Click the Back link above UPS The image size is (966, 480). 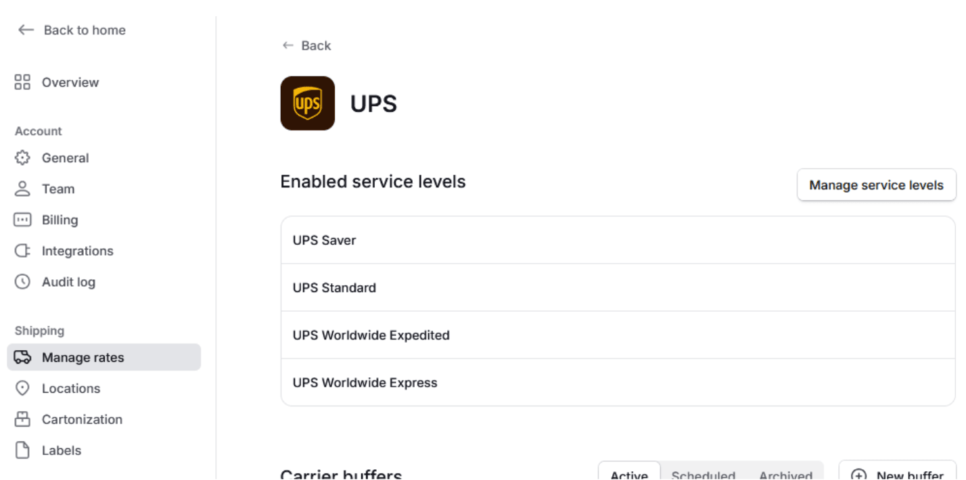(306, 46)
